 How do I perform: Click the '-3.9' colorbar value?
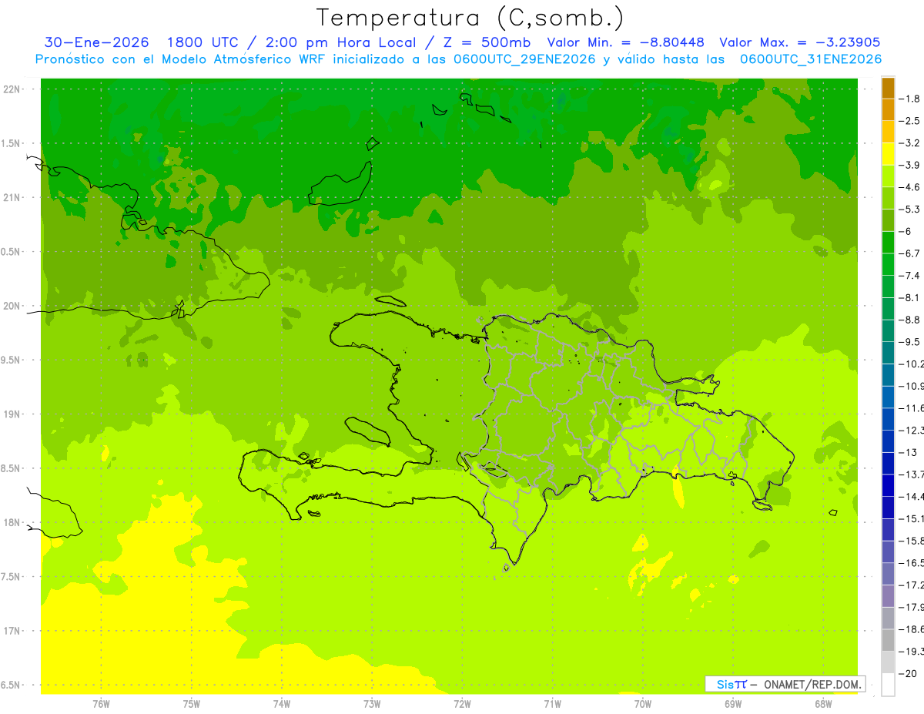pyautogui.click(x=909, y=165)
